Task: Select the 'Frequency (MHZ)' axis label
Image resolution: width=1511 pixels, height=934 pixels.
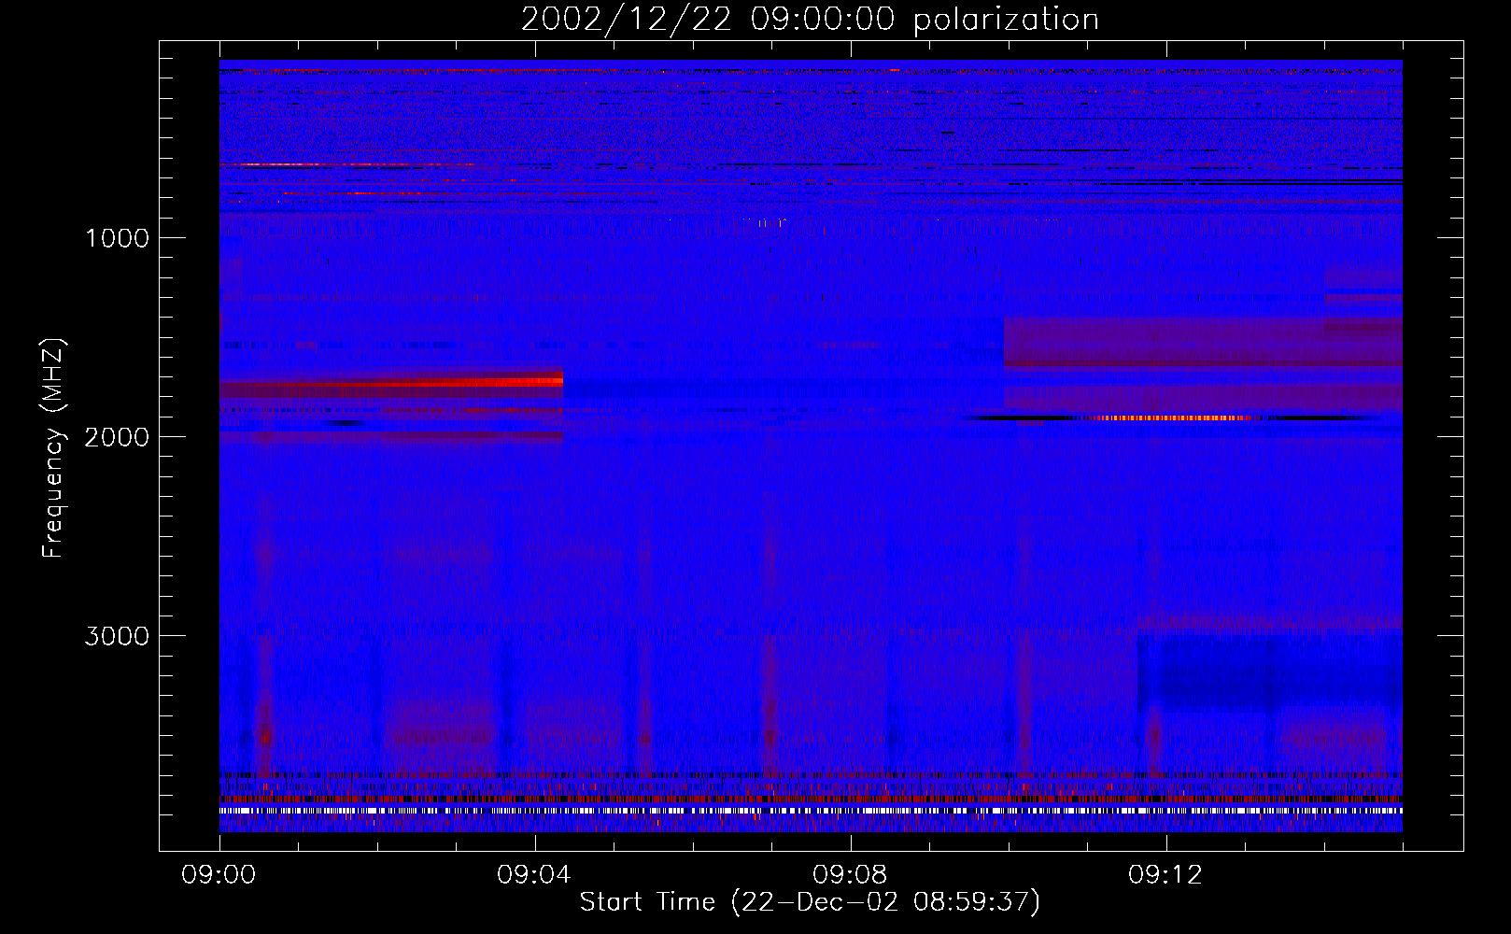Action: point(53,448)
